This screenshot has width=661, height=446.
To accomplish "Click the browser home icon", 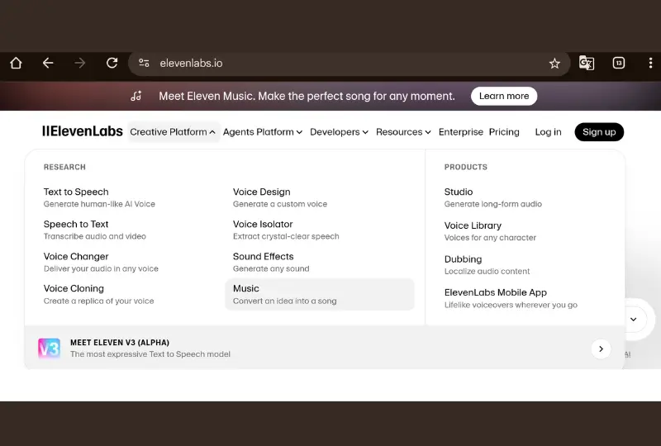I will pyautogui.click(x=16, y=64).
